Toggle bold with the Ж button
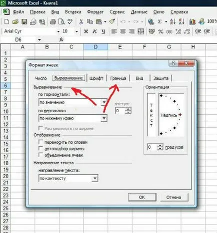217x233 pixels. (x=86, y=31)
